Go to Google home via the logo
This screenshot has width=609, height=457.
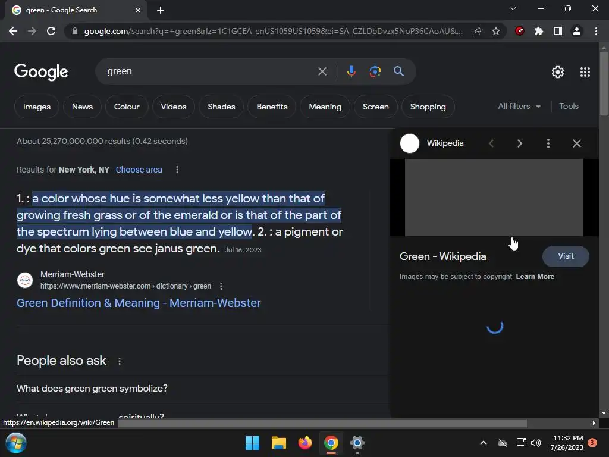point(41,72)
